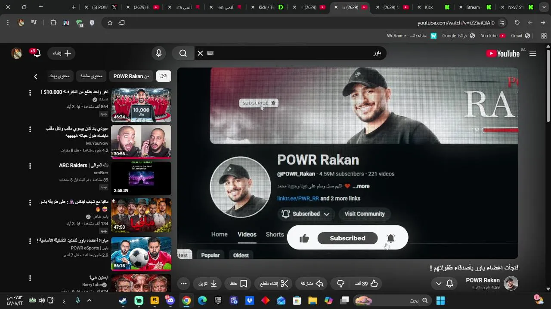Viewport: 551px width, 309px height.
Task: Save the video with حفظ
Action: (x=238, y=284)
